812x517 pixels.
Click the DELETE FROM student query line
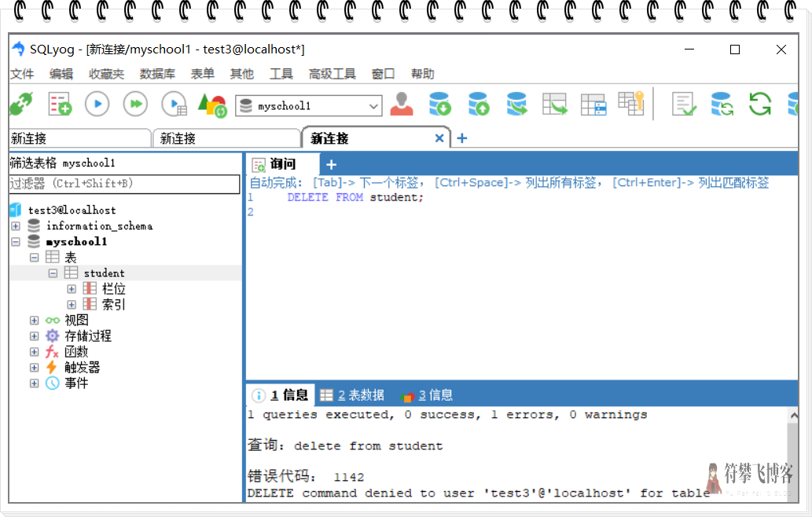355,198
